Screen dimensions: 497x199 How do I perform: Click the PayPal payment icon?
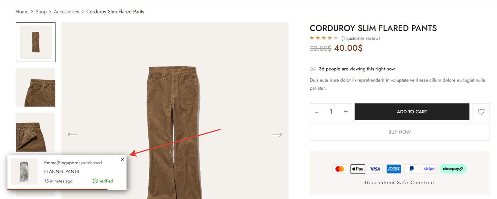pos(411,169)
